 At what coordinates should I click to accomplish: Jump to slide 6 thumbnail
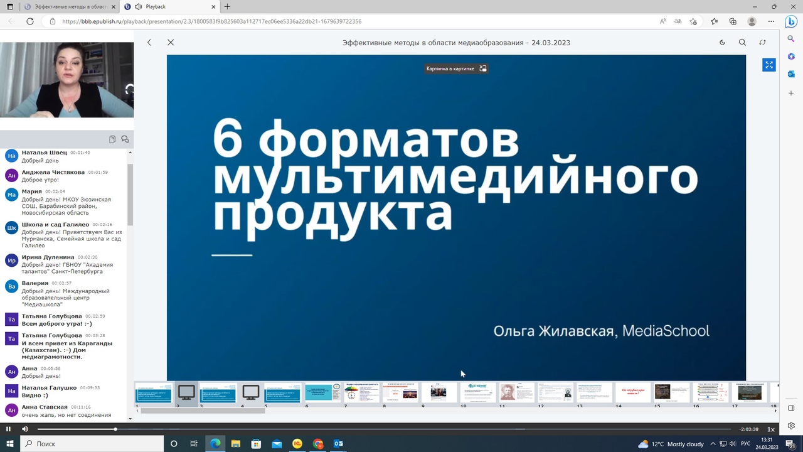[322, 393]
